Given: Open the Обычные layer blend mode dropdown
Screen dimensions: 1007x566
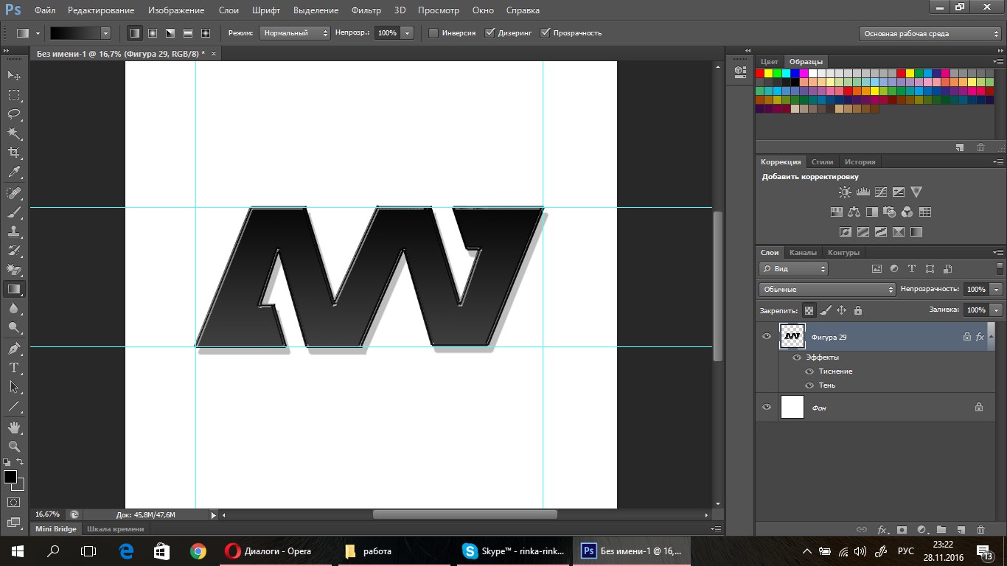Looking at the screenshot, I should tap(827, 290).
